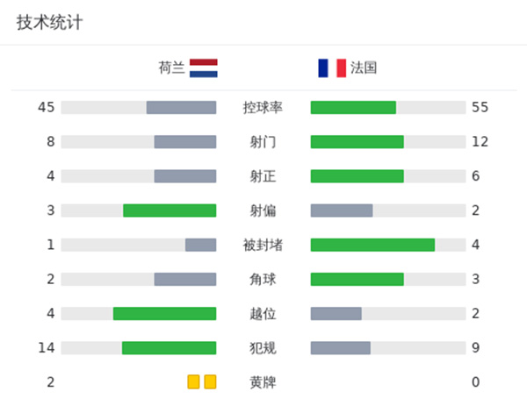This screenshot has height=399, width=527.
Task: Click the 射门 stat label
Action: tap(263, 142)
